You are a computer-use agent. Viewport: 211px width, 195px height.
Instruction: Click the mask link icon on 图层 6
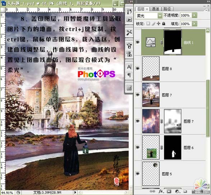pyautogui.click(x=161, y=148)
